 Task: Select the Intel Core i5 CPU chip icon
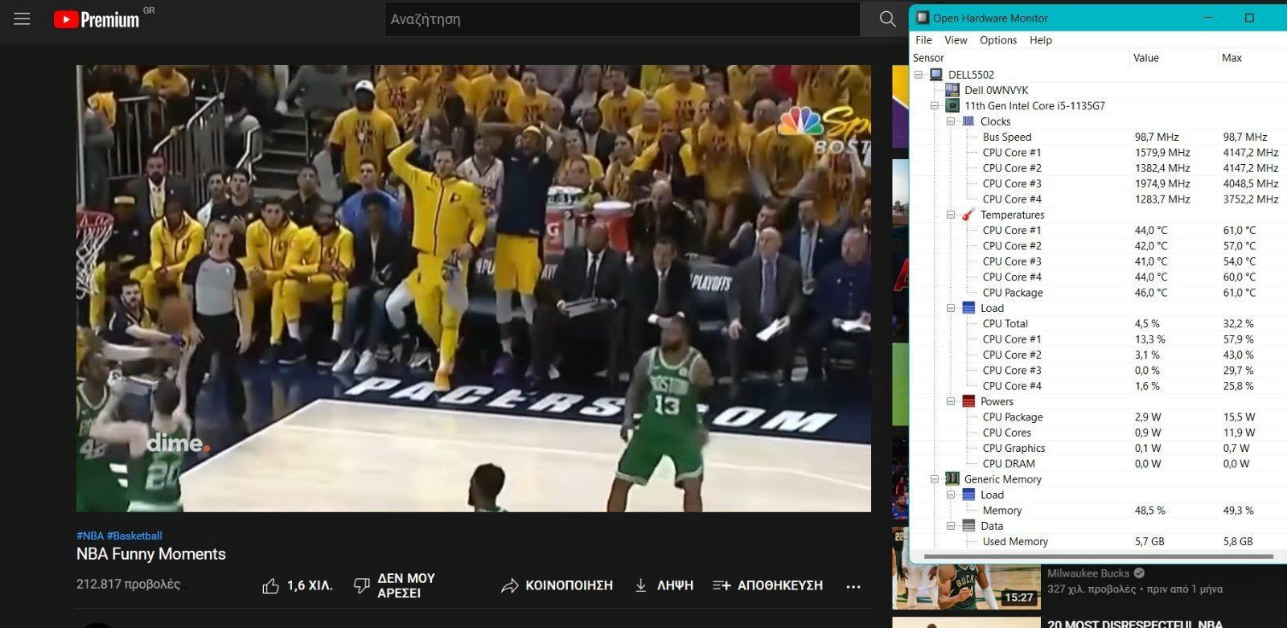click(952, 106)
